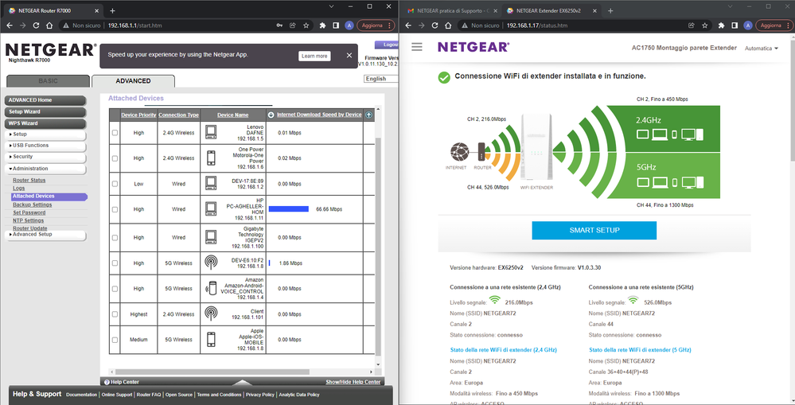Expand the Advanced Setup sidebar section
This screenshot has width=795, height=405.
(x=32, y=235)
